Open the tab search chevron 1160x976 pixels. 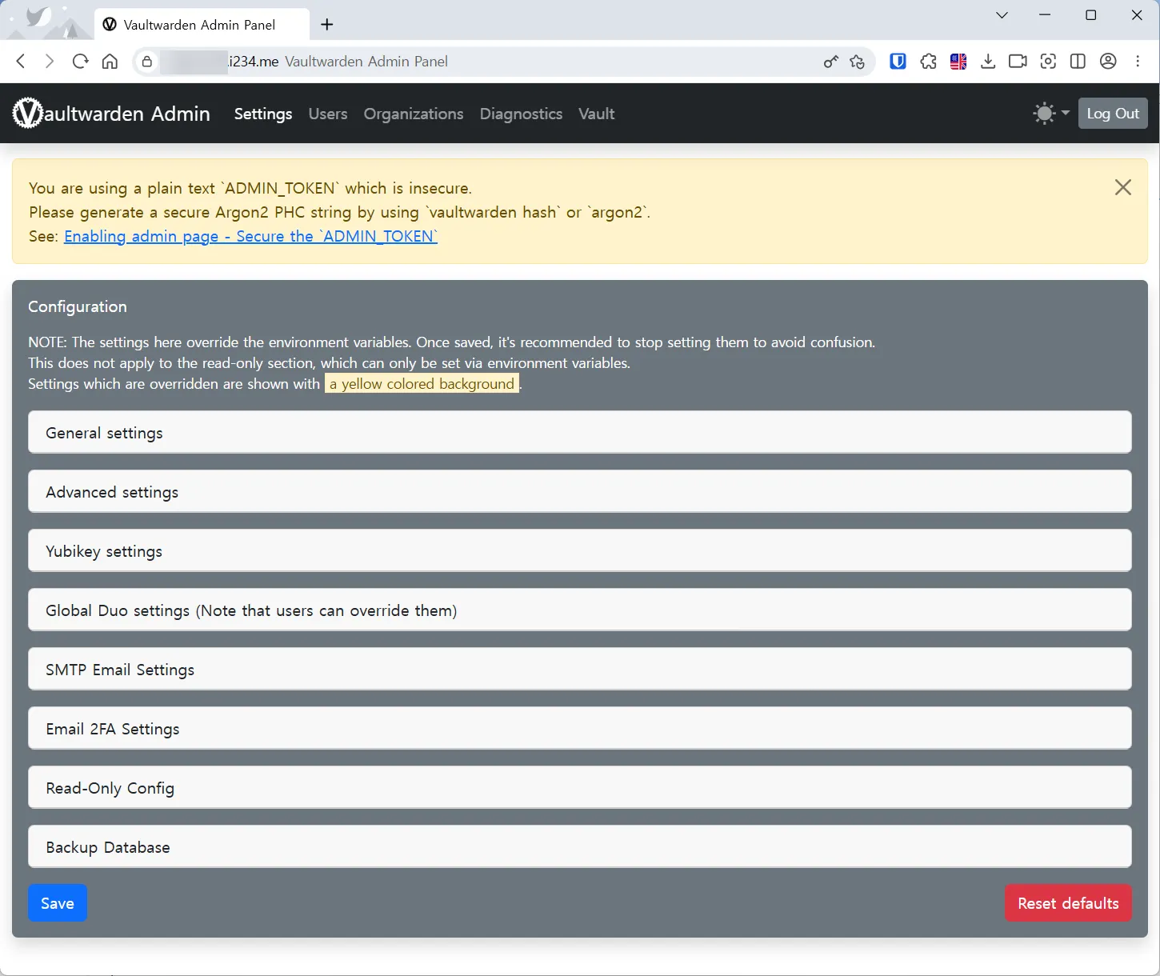pyautogui.click(x=1002, y=15)
